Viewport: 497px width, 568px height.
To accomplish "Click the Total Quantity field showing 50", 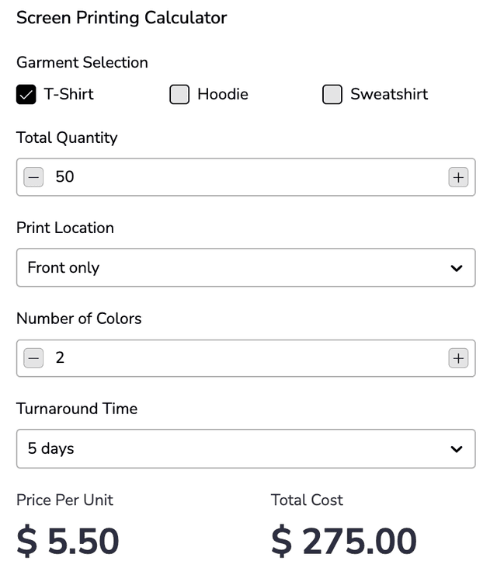I will click(x=246, y=177).
